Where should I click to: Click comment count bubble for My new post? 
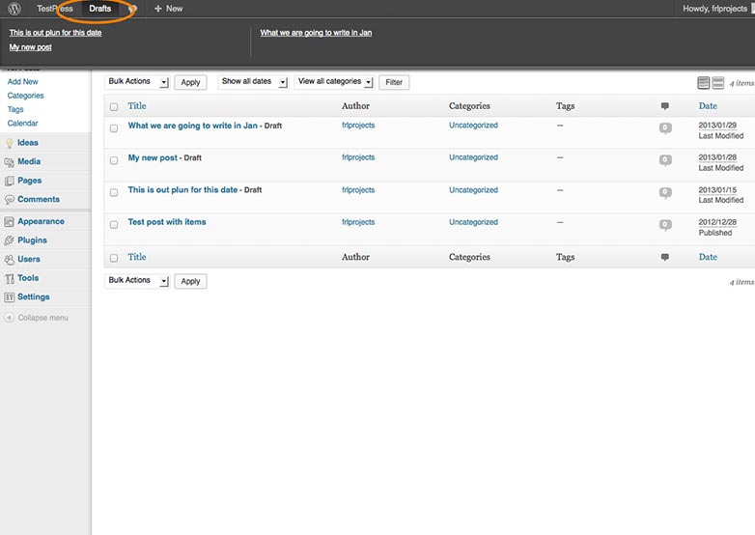point(665,160)
